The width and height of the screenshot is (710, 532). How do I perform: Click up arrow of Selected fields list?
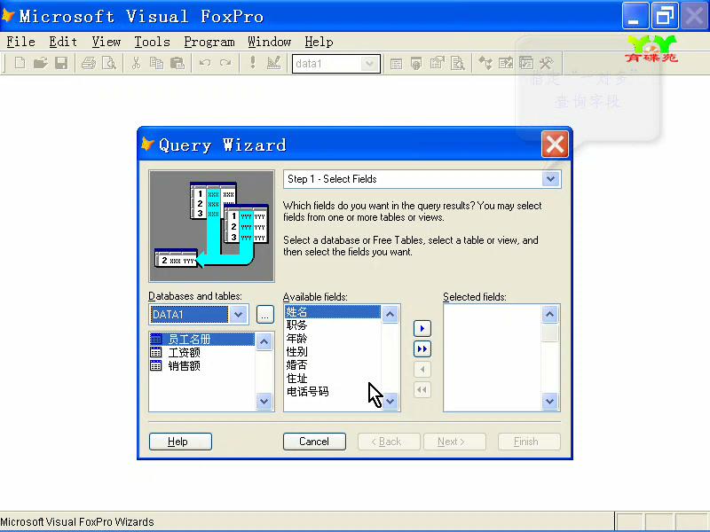click(549, 314)
